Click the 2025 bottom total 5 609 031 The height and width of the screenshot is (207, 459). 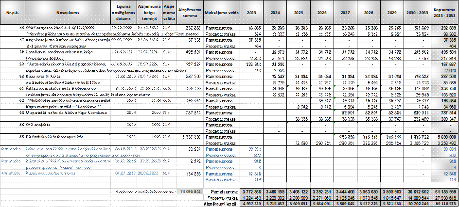(299, 204)
